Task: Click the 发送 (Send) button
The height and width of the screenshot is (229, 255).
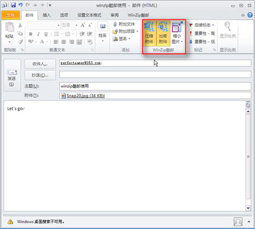Action: (12, 75)
